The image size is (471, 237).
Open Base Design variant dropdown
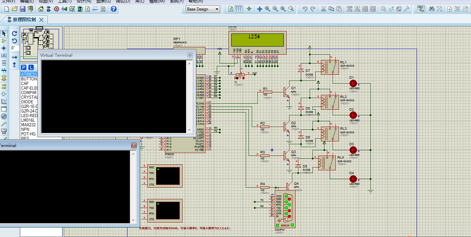[203, 9]
